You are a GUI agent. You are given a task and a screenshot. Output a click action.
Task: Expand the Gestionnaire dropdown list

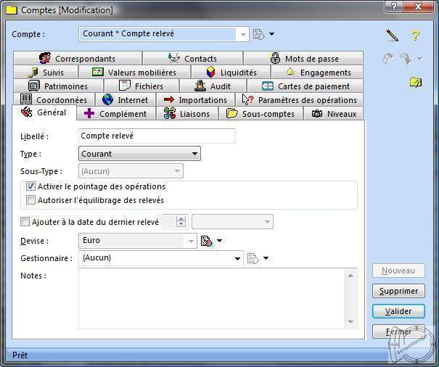[x=237, y=258]
